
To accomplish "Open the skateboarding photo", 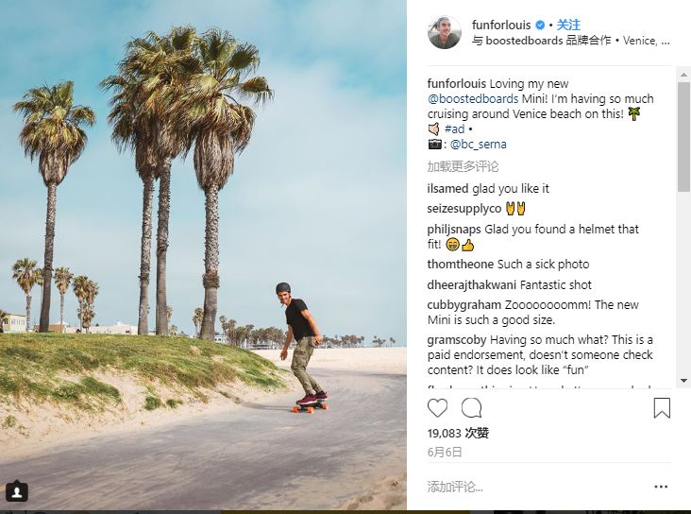I will pyautogui.click(x=204, y=255).
